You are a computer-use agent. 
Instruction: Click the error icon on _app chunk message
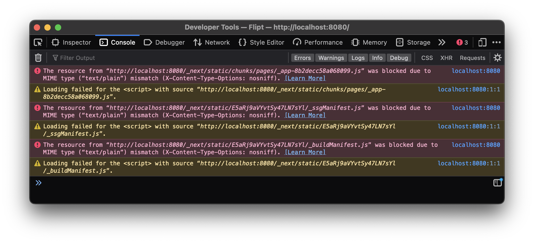tap(37, 71)
